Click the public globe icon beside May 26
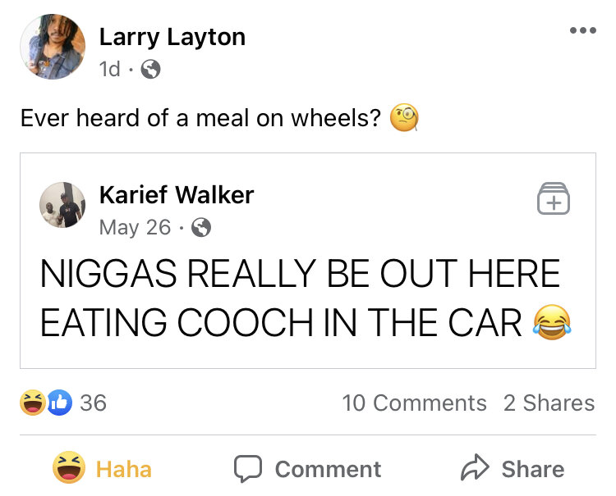Screen dimensions: 616x496 pos(201,228)
